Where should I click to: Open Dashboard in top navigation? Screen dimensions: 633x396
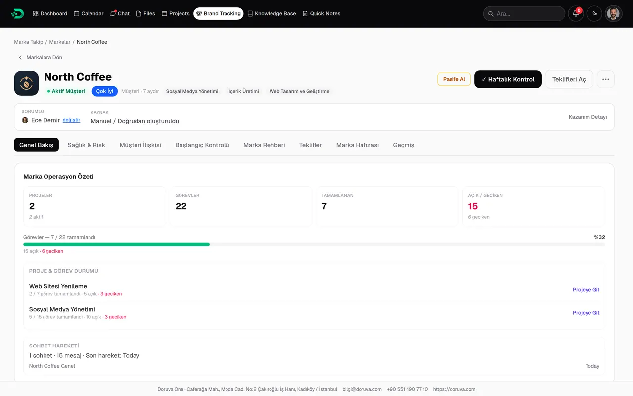point(50,14)
